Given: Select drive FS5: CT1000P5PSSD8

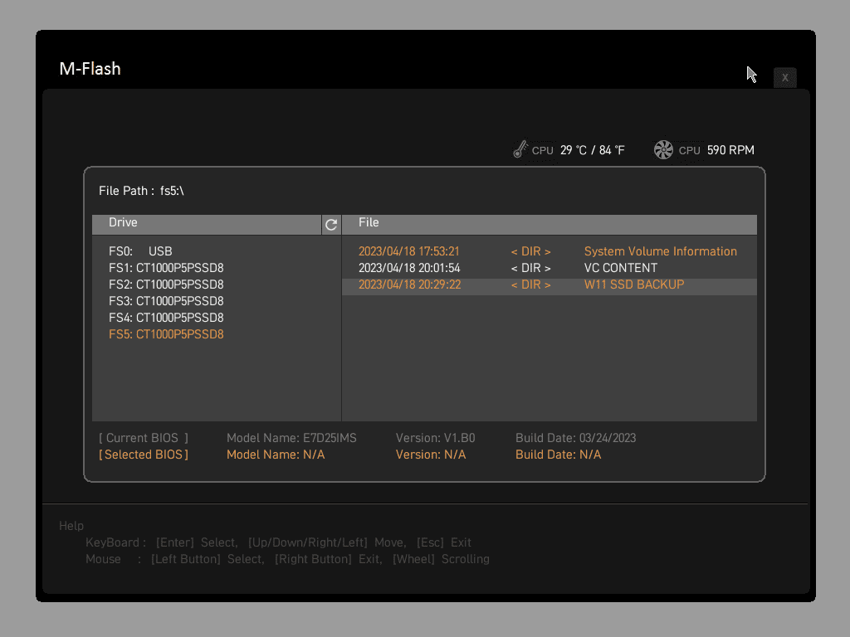Looking at the screenshot, I should [166, 334].
